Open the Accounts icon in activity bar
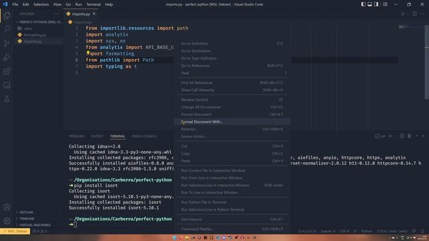 [x=7, y=207]
